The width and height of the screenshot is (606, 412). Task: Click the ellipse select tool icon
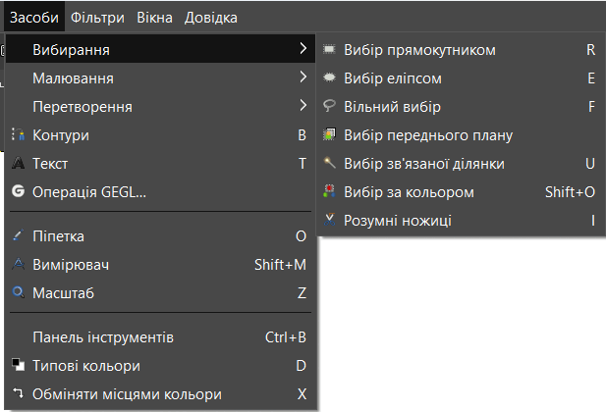pos(329,77)
